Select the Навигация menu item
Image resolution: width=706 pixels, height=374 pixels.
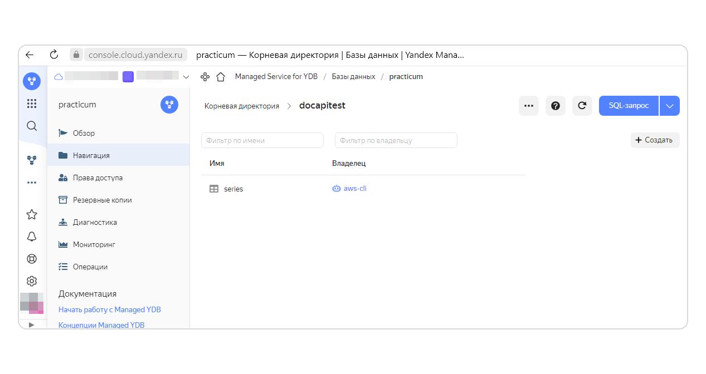coord(119,155)
